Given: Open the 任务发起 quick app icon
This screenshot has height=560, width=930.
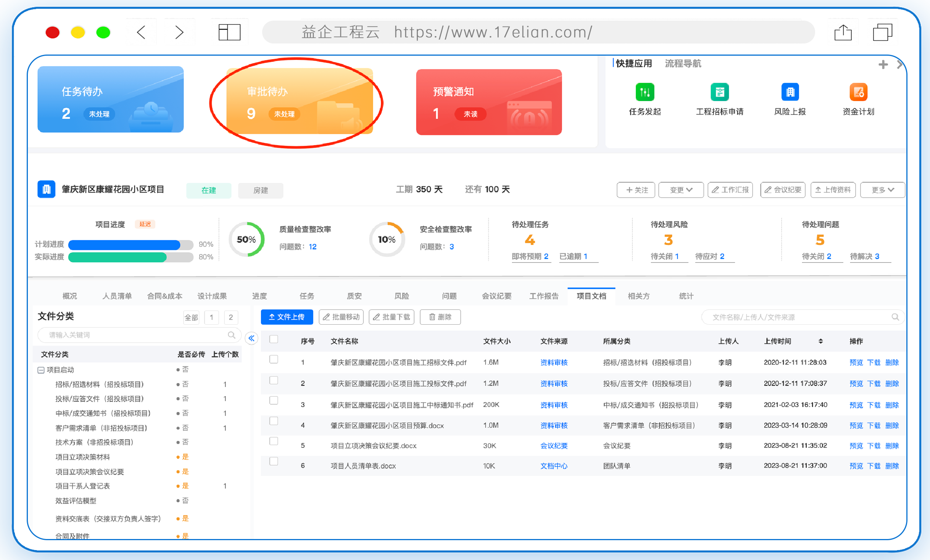Looking at the screenshot, I should point(645,92).
